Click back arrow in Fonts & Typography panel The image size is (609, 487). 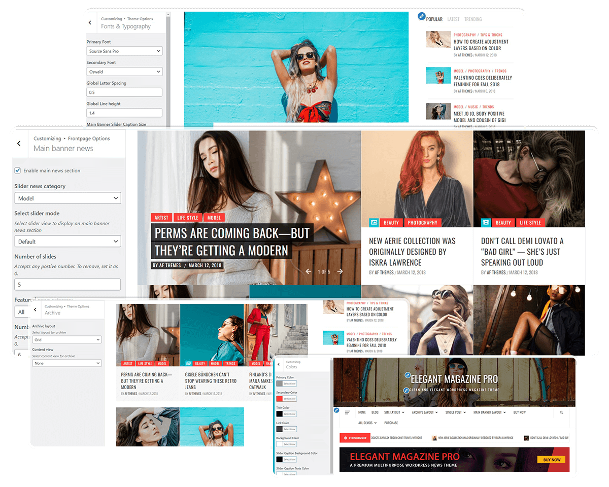[90, 23]
